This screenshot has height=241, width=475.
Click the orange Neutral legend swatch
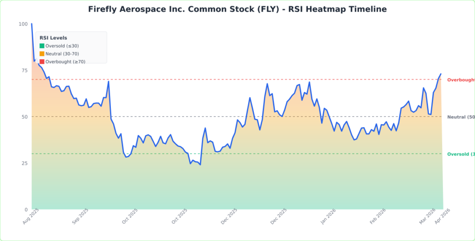(42, 54)
